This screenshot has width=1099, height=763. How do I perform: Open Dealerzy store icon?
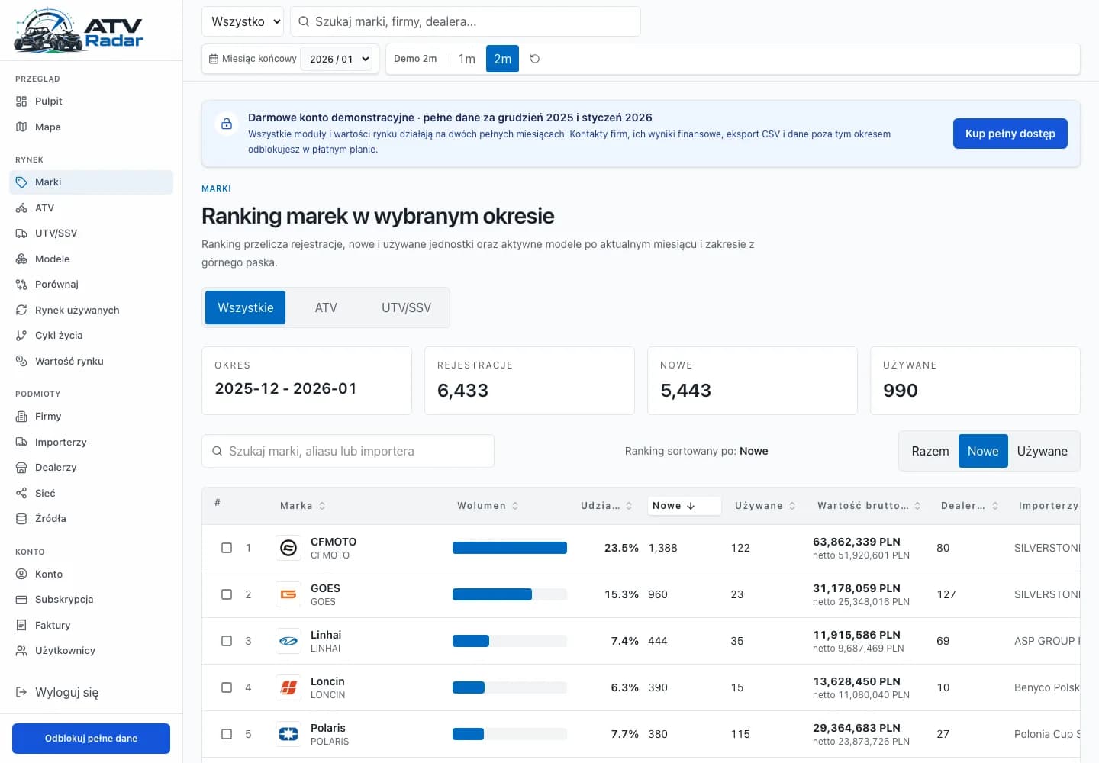point(21,468)
